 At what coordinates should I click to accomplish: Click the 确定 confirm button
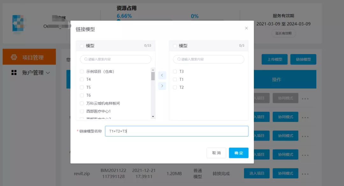pyautogui.click(x=239, y=153)
